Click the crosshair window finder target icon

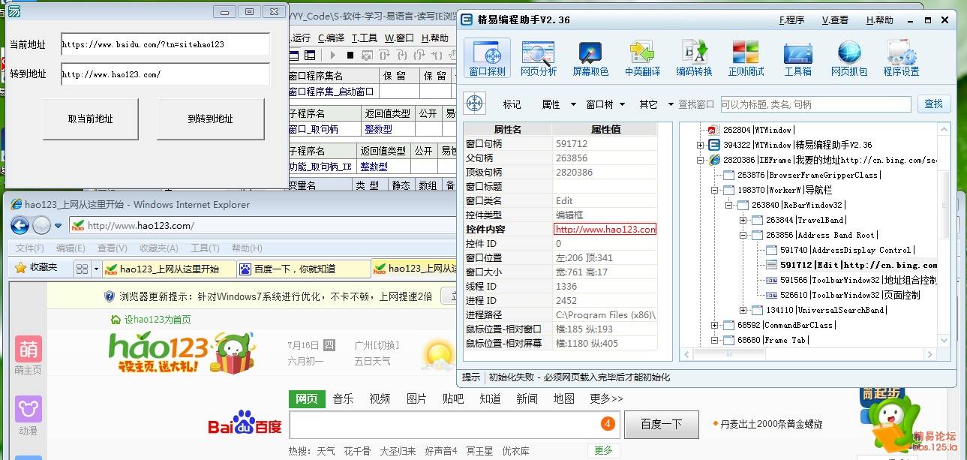(x=475, y=104)
